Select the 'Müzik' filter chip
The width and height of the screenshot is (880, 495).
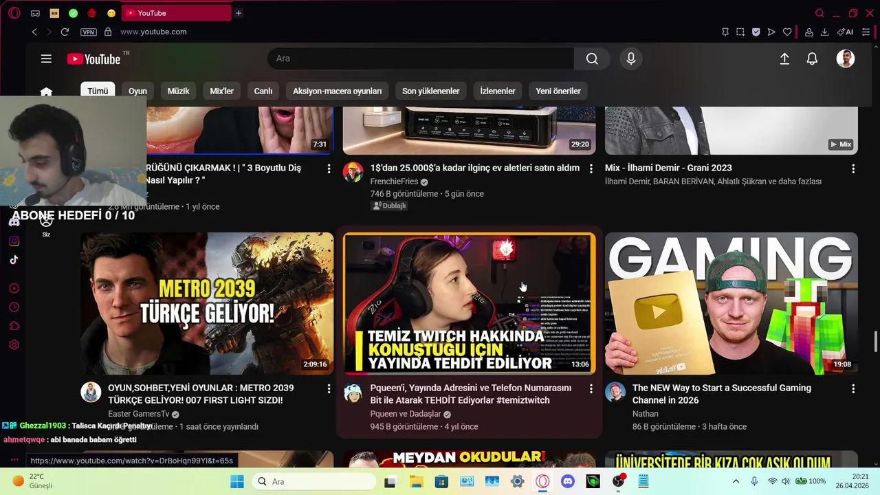tap(178, 91)
